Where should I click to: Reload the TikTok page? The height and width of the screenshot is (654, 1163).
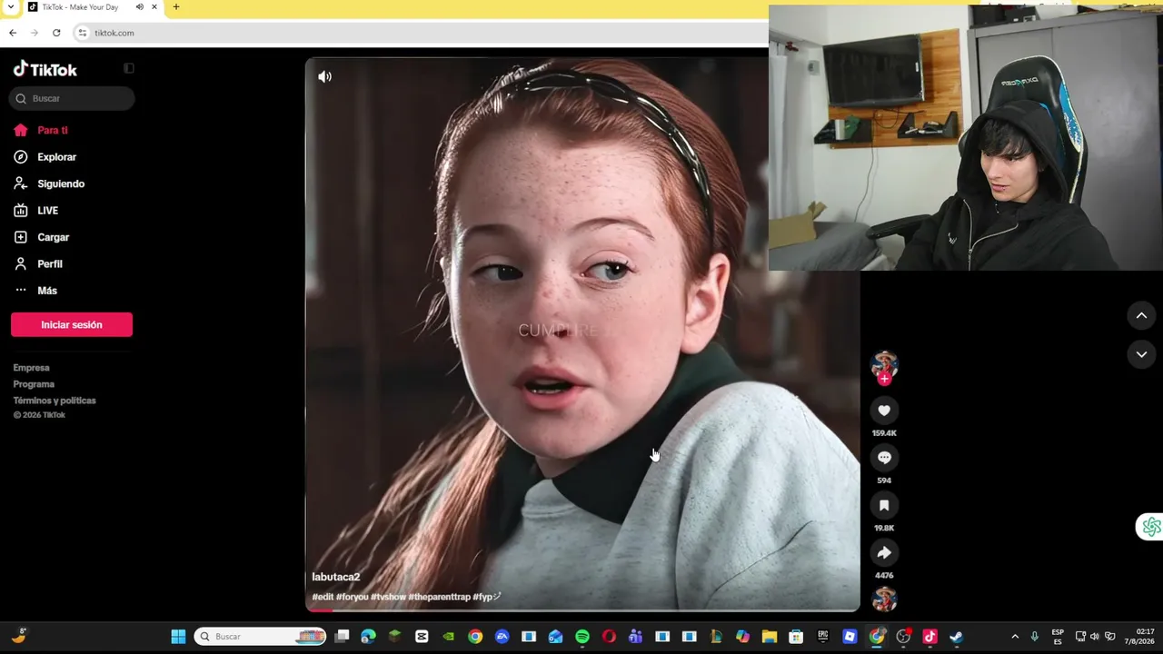point(56,33)
